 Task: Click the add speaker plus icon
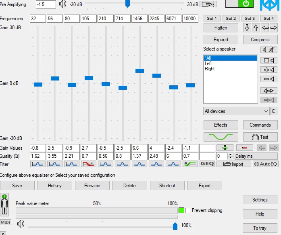269,70
